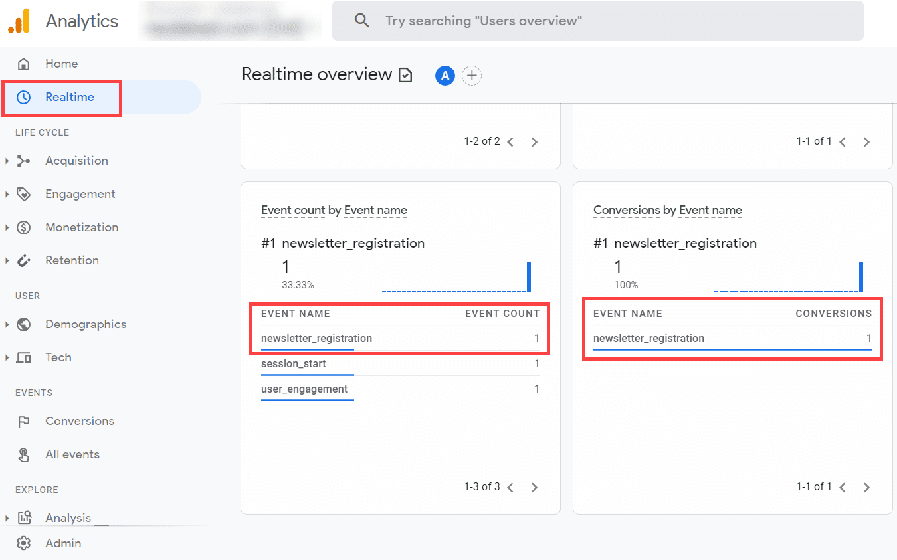Screen dimensions: 897x560
Task: Expand the Engagement section arrow
Action: point(7,194)
